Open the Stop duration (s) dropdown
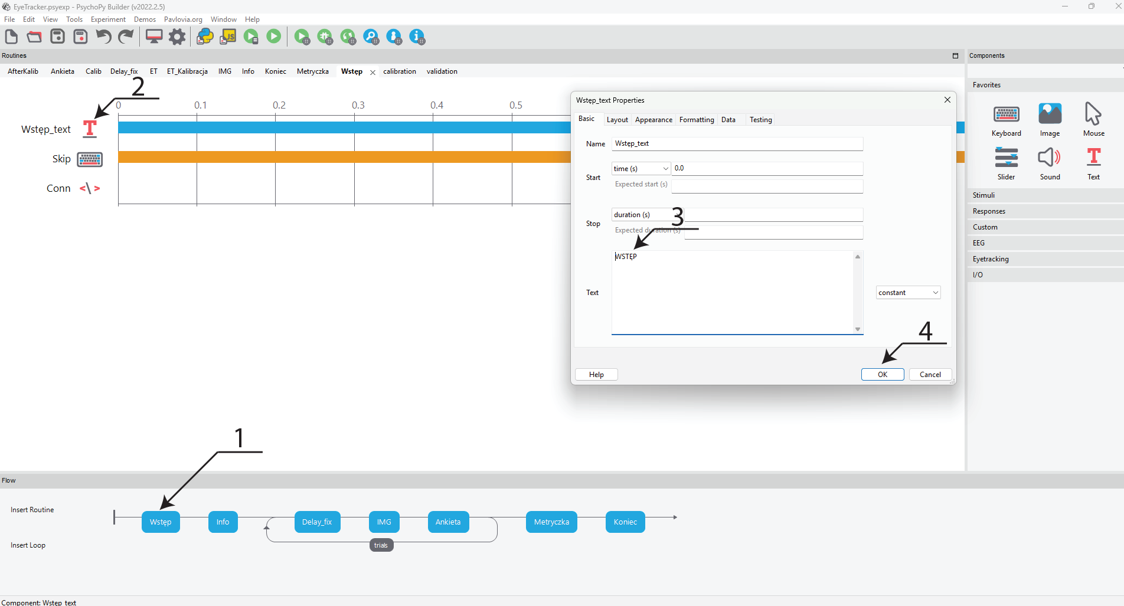This screenshot has width=1124, height=606. click(641, 215)
